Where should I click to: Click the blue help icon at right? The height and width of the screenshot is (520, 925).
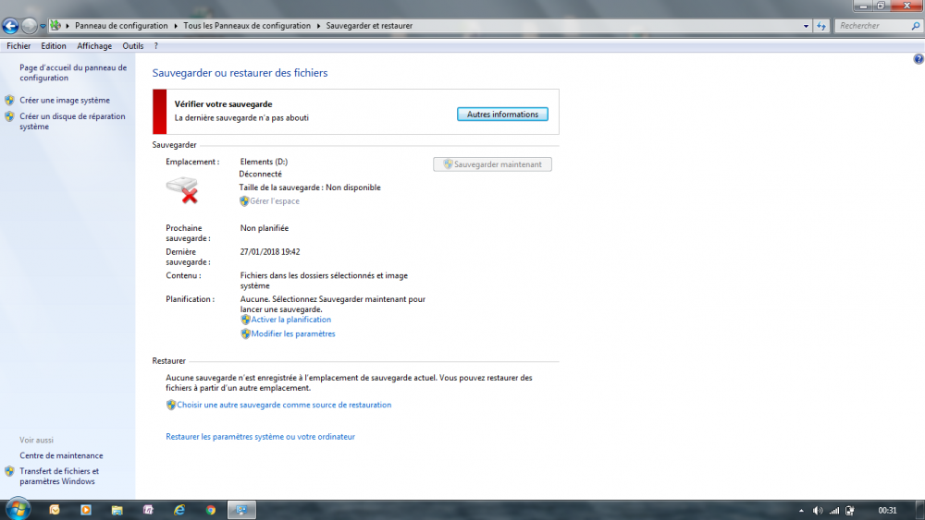(x=919, y=59)
